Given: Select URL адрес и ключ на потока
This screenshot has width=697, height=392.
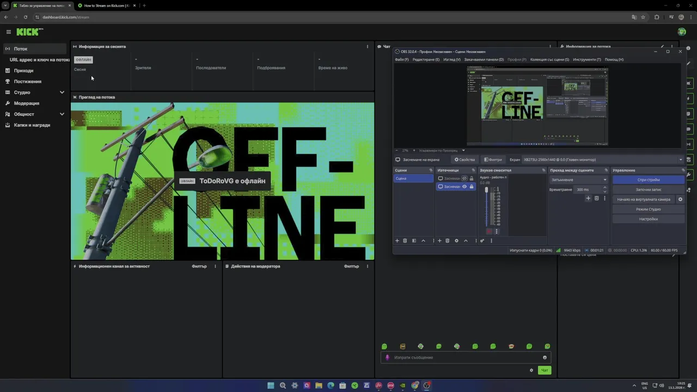Looking at the screenshot, I should click(x=39, y=60).
